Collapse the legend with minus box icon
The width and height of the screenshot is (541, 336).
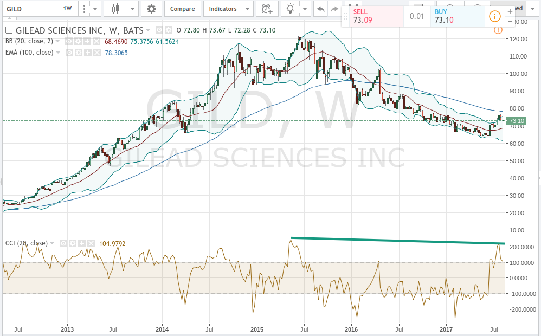coord(9,30)
